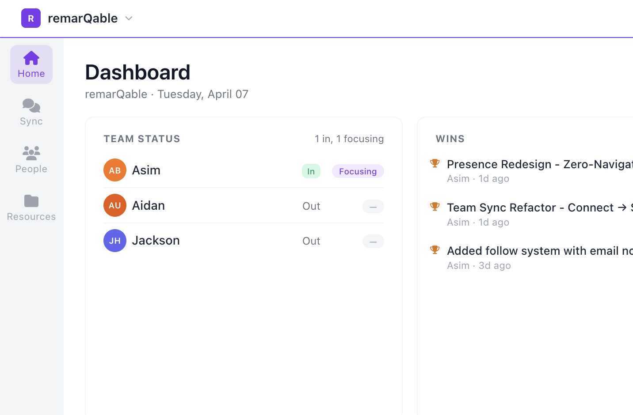
Task: Open the People section icon
Action: (x=31, y=153)
